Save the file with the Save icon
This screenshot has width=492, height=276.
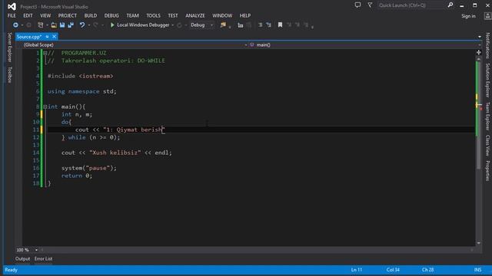[x=62, y=25]
